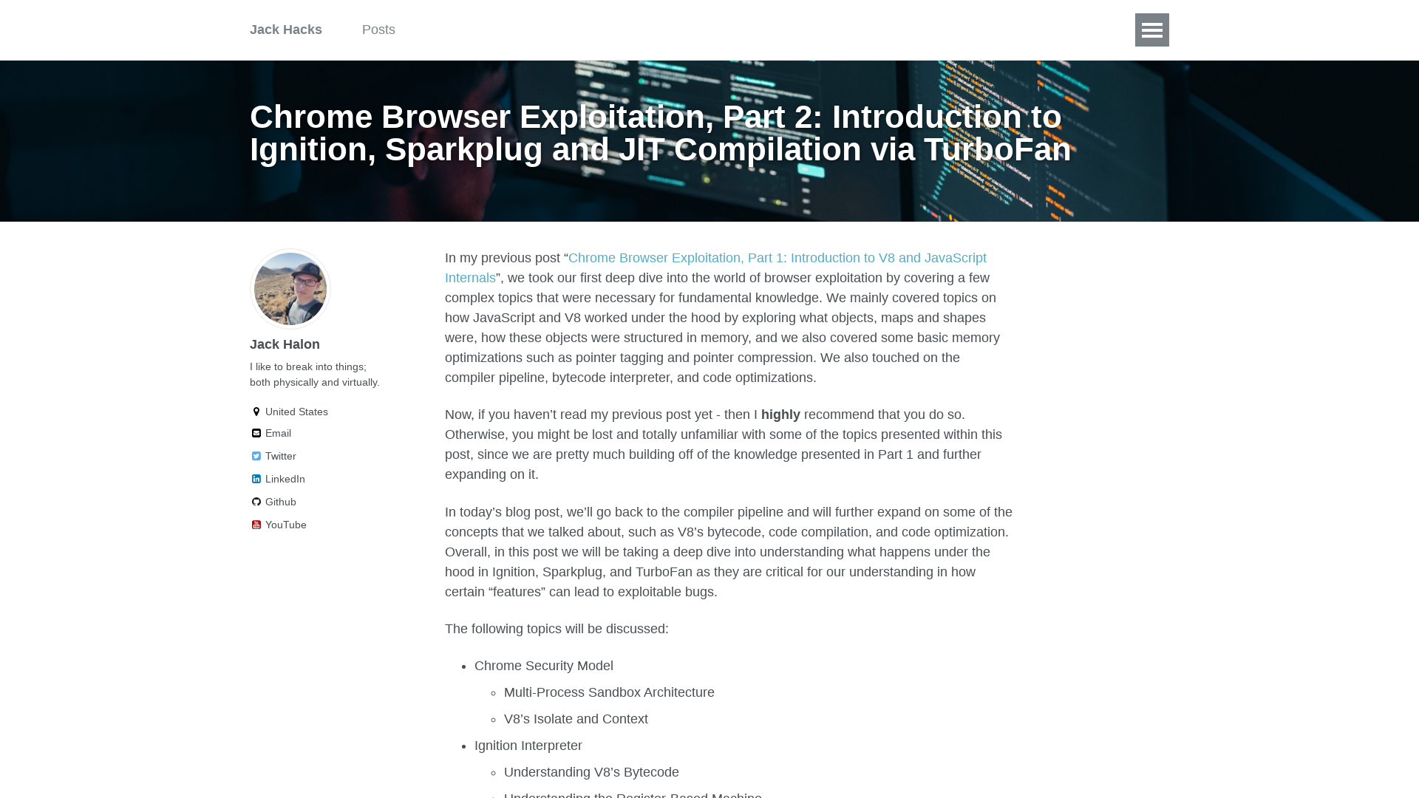The height and width of the screenshot is (798, 1419).
Task: Click the location pin icon
Action: [255, 410]
